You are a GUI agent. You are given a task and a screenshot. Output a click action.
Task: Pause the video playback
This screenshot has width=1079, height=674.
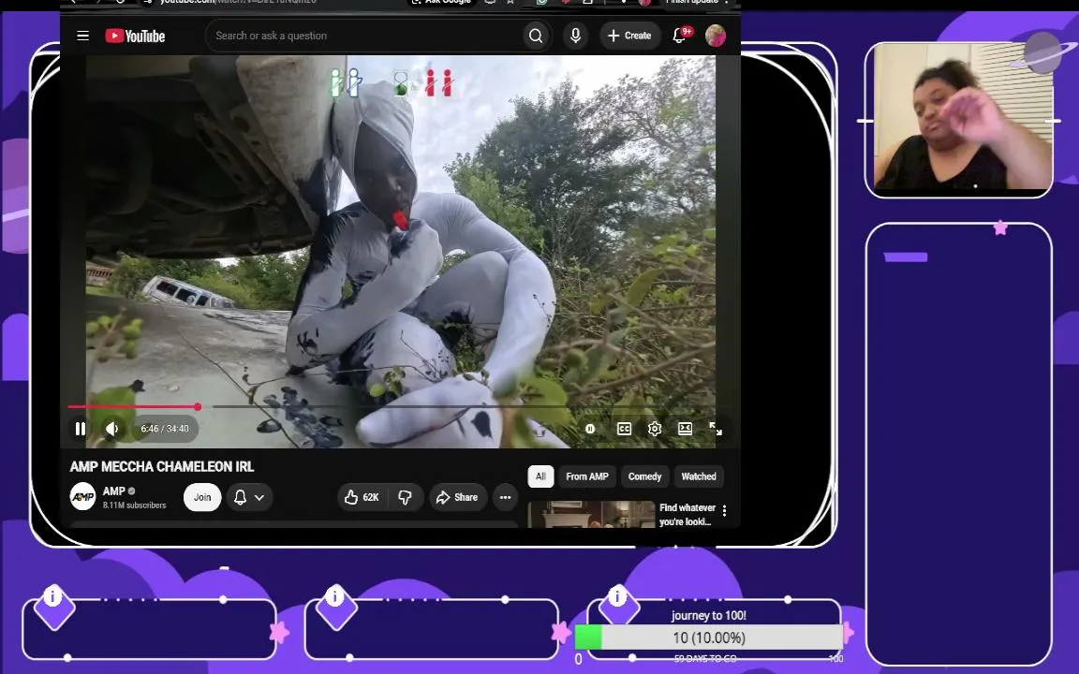coord(81,429)
